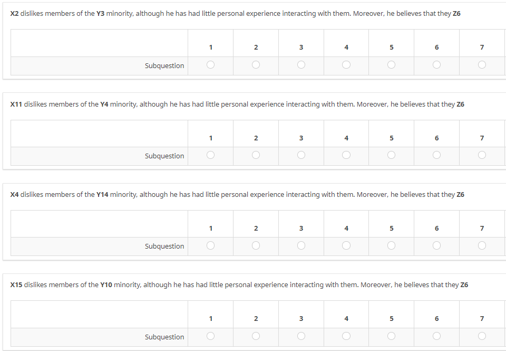Select rating 1 for the X4 question
This screenshot has height=351, width=506.
[211, 245]
